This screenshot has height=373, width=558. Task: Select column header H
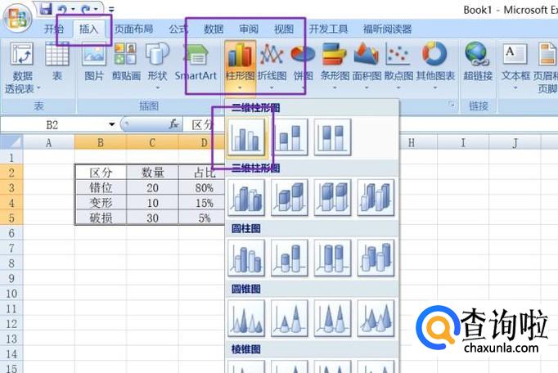[x=411, y=143]
